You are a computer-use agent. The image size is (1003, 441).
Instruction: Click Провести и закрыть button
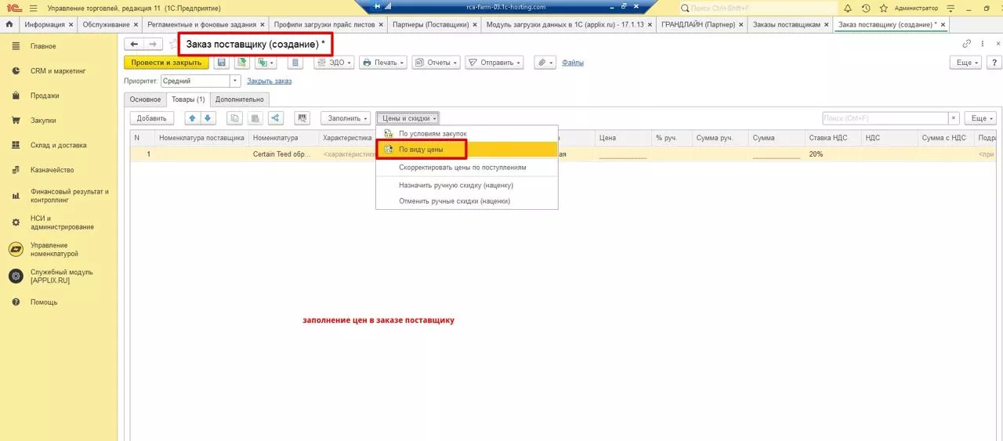coord(166,63)
